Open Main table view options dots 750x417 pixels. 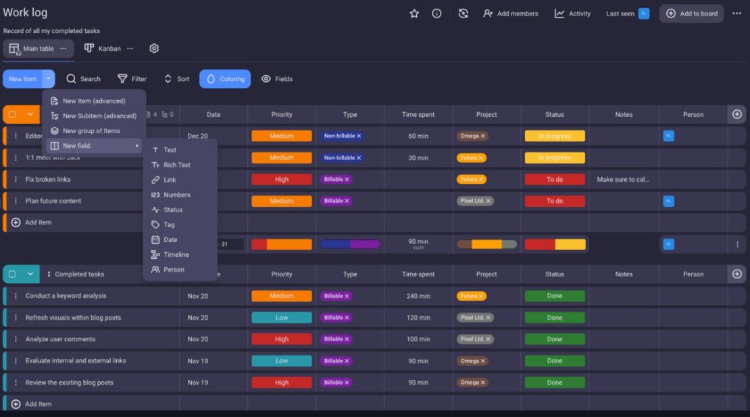(x=63, y=48)
